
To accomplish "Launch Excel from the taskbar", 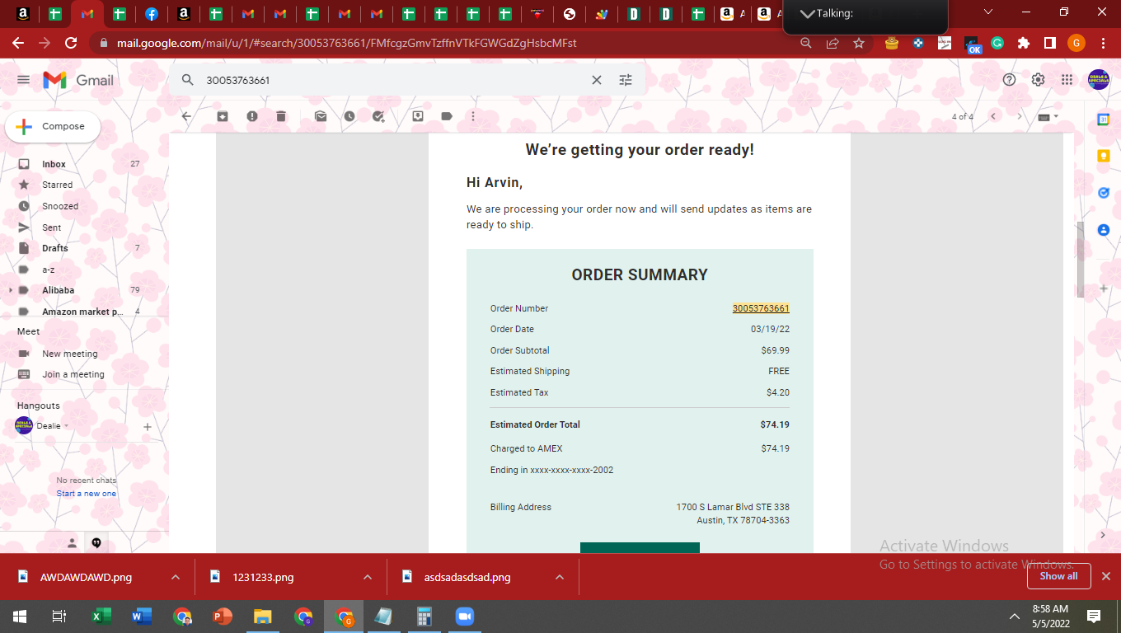I will tap(101, 617).
